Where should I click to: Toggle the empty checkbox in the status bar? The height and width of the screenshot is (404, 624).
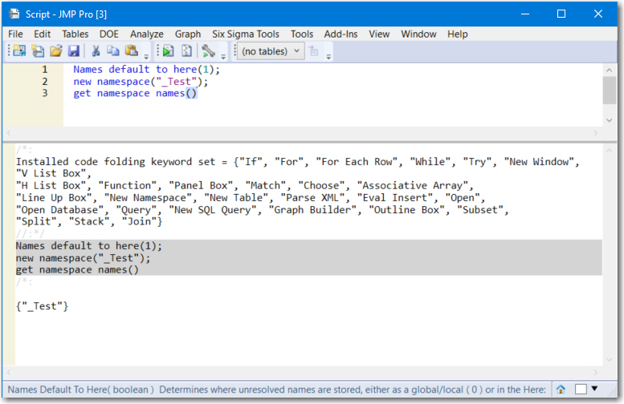click(581, 390)
